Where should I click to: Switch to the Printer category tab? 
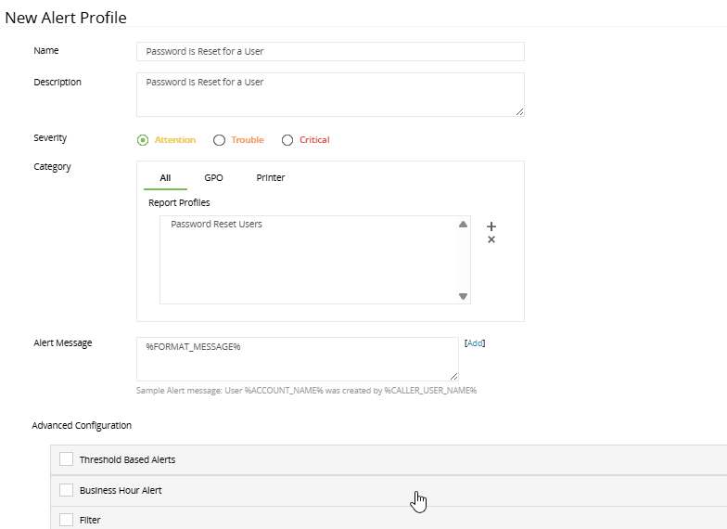pos(271,177)
